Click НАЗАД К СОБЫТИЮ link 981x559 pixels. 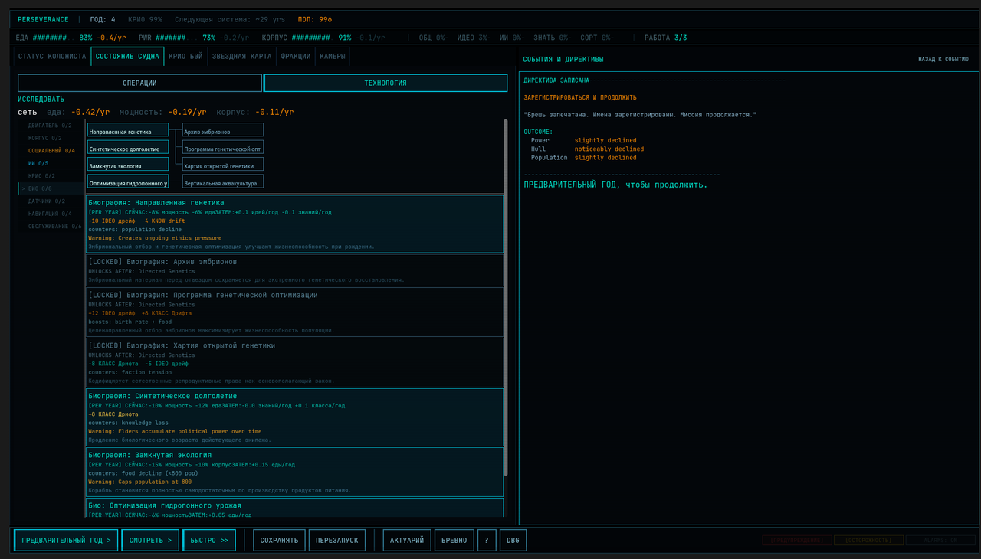point(943,60)
